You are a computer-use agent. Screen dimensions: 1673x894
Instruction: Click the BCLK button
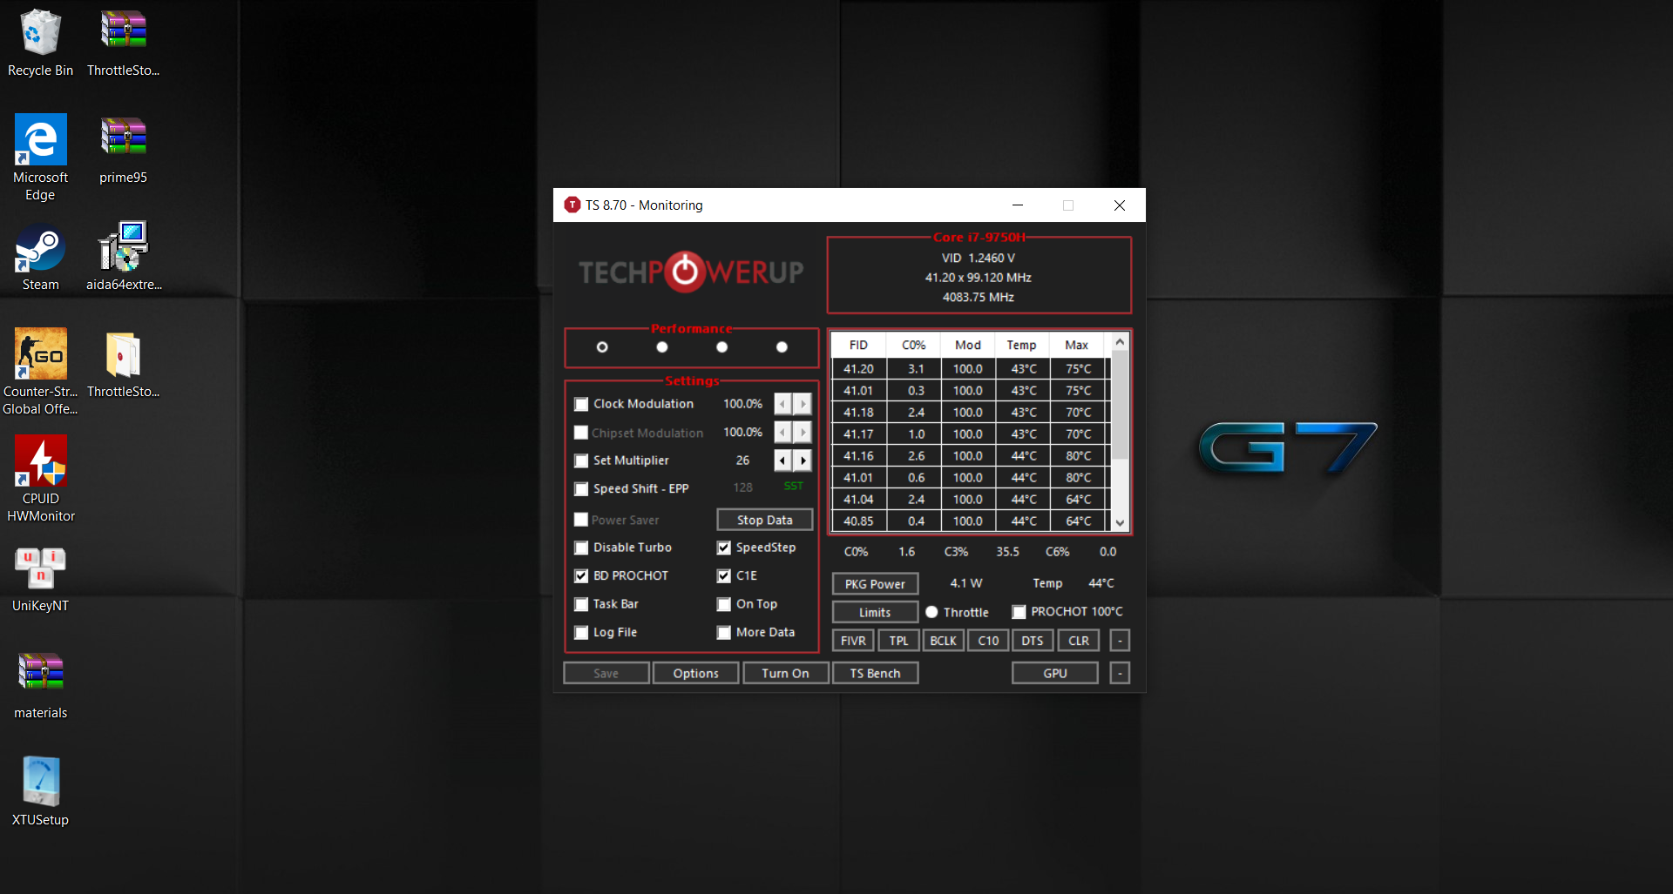944,641
